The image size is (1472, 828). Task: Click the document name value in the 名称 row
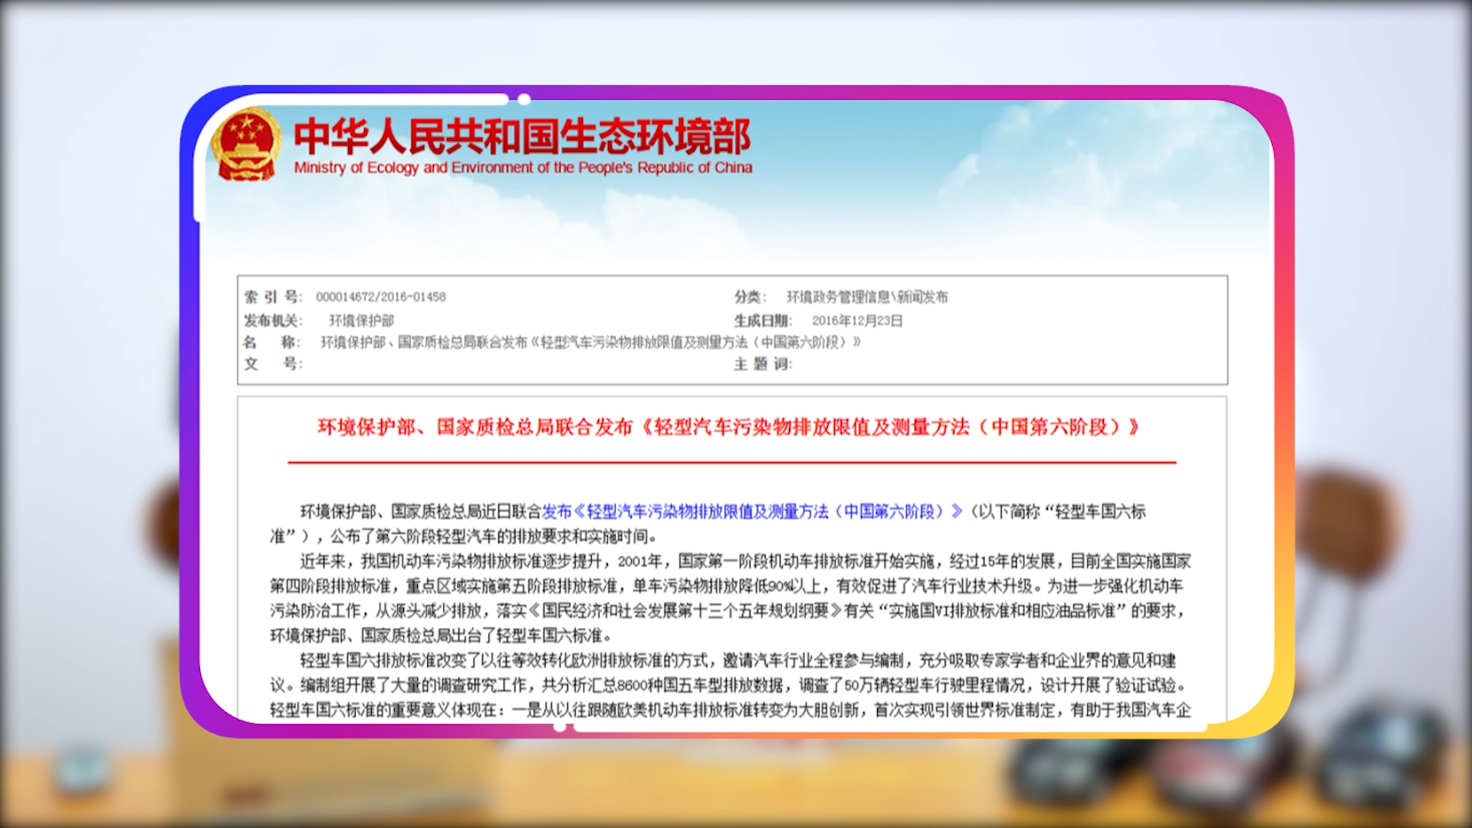pos(590,342)
